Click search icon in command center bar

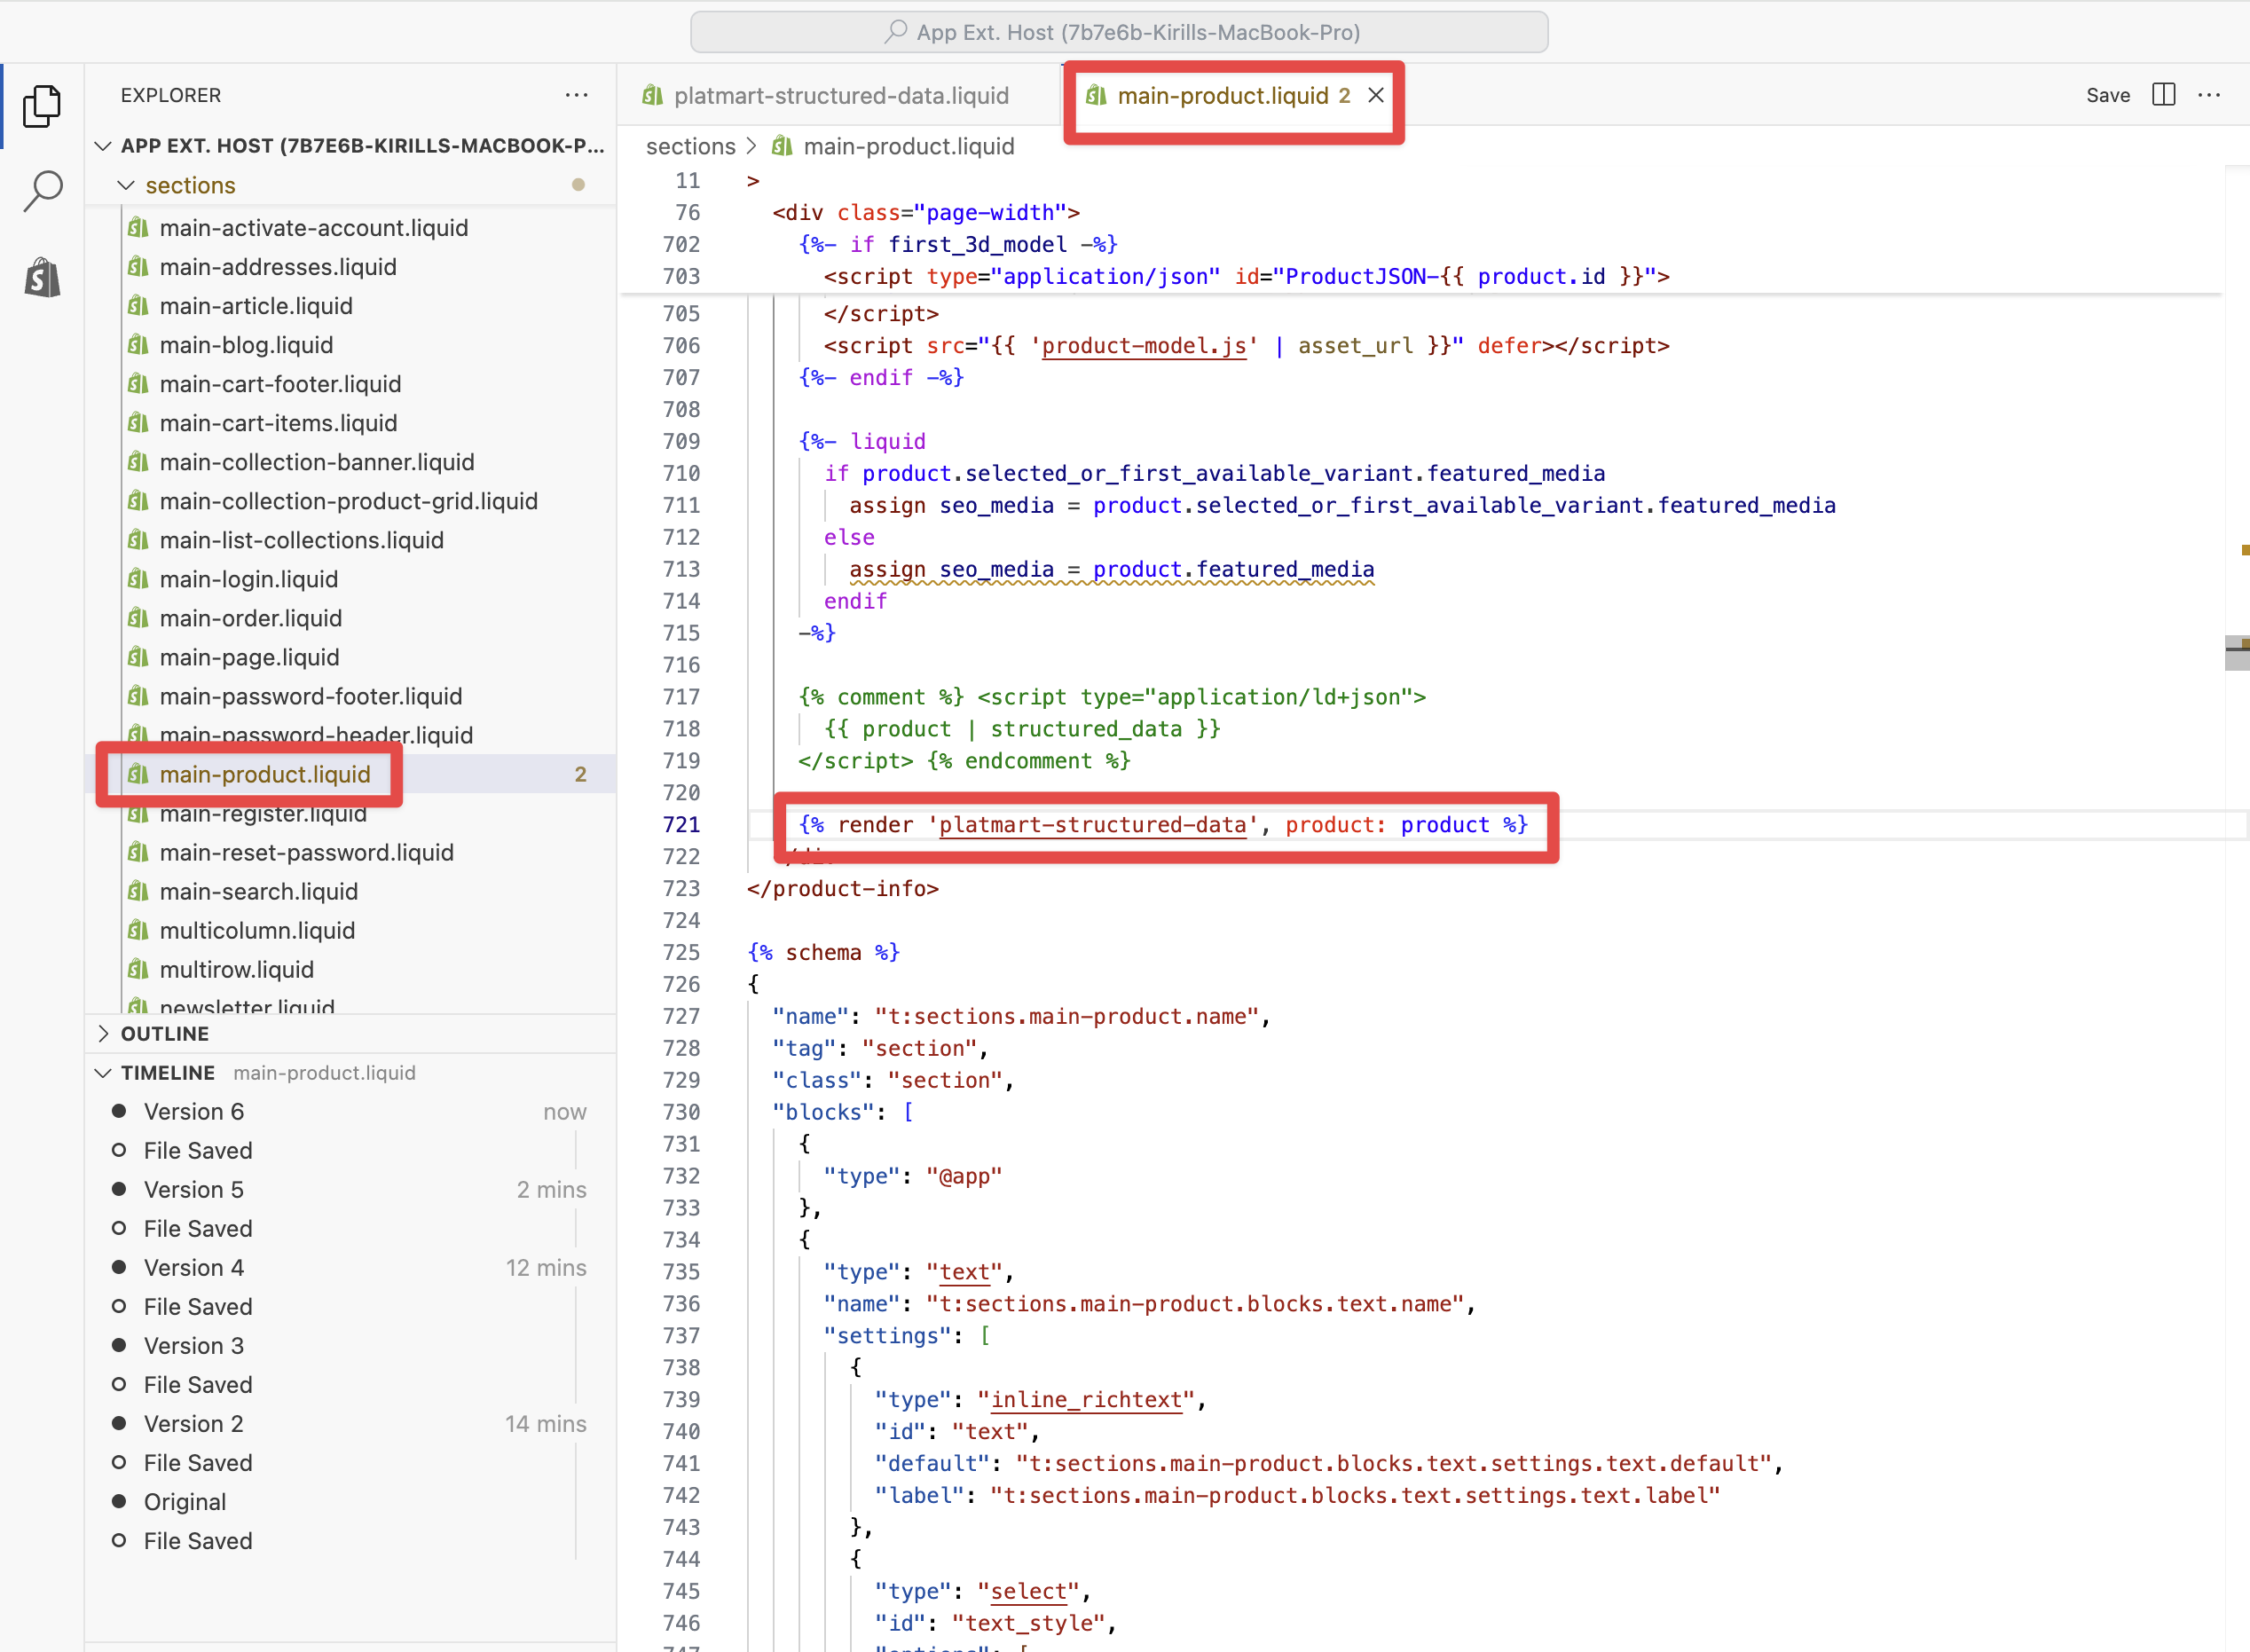[896, 32]
